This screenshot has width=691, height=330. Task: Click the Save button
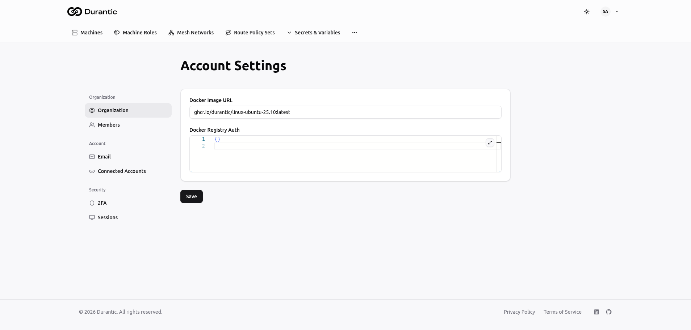[191, 196]
